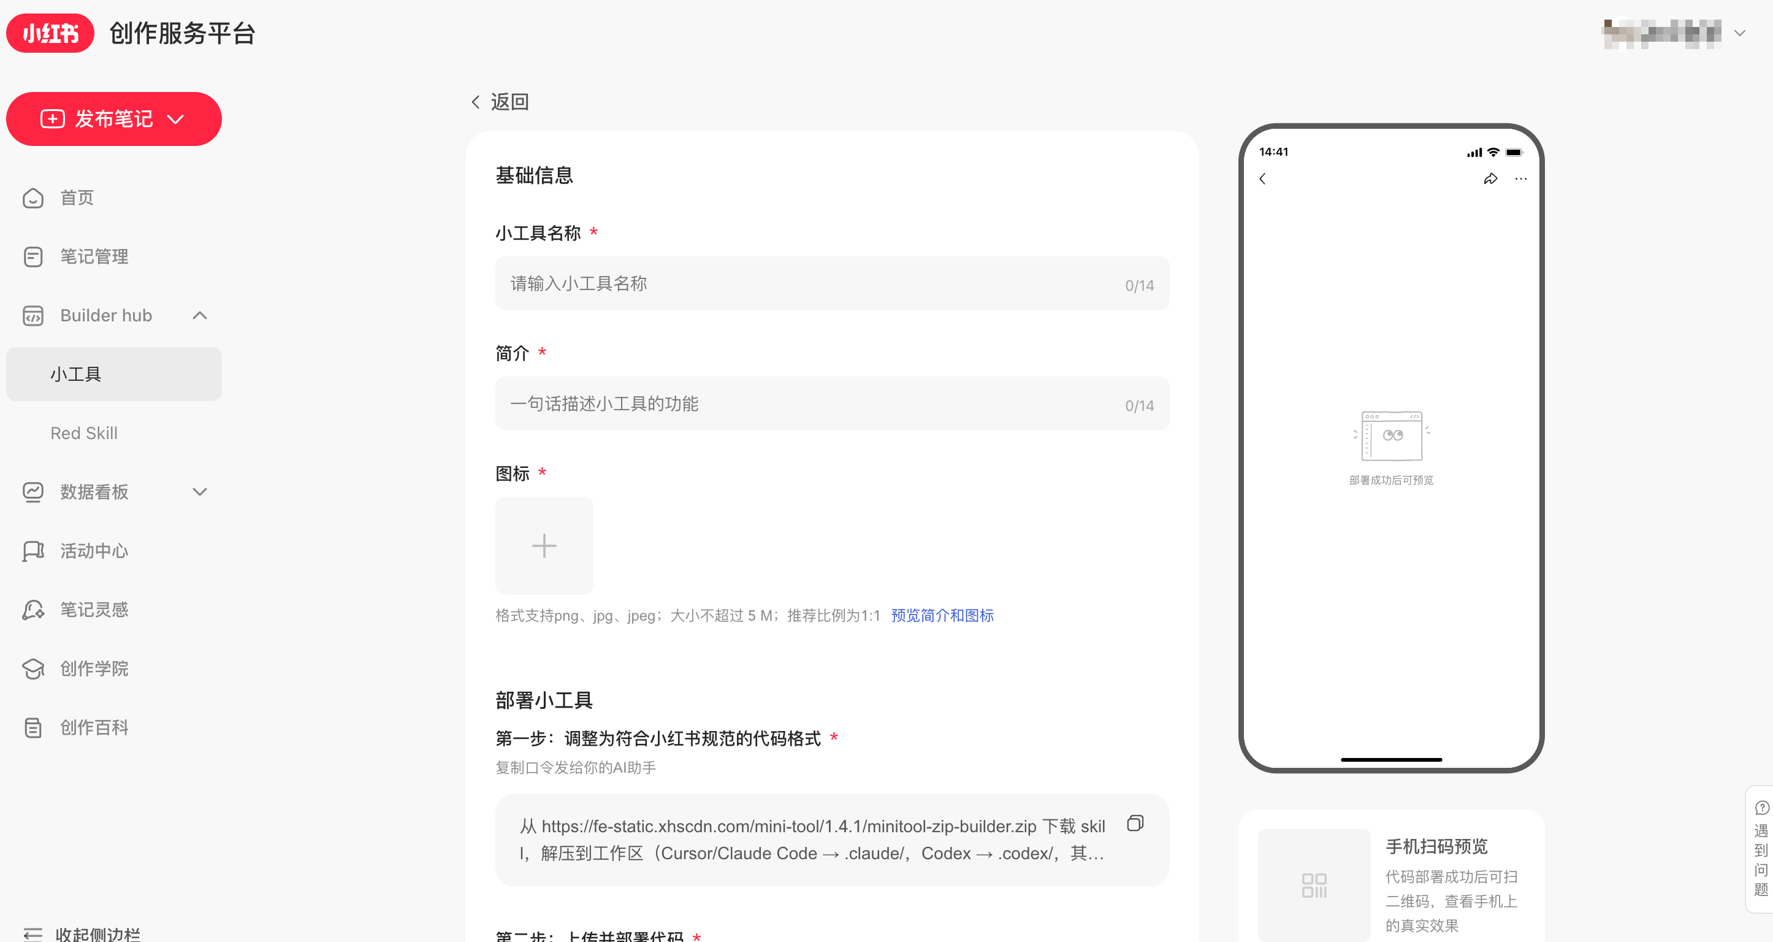Click the phone preview back arrow
The image size is (1773, 942).
tap(1262, 179)
